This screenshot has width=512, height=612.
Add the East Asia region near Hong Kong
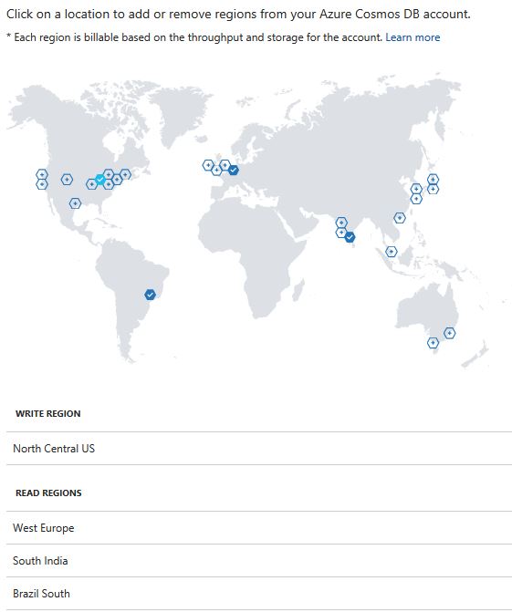click(400, 218)
